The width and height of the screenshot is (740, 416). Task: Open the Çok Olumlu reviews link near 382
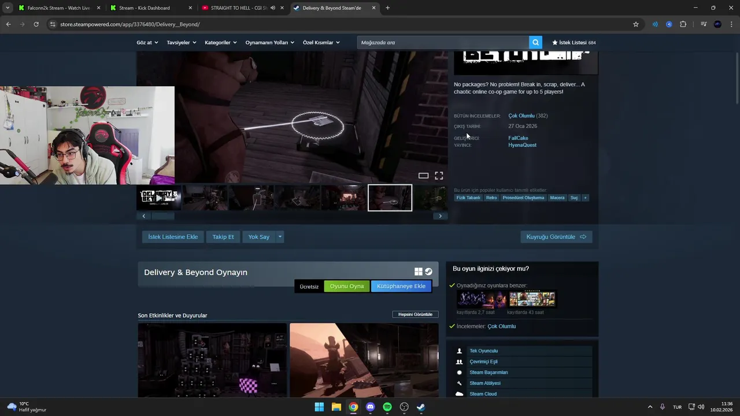tap(521, 116)
